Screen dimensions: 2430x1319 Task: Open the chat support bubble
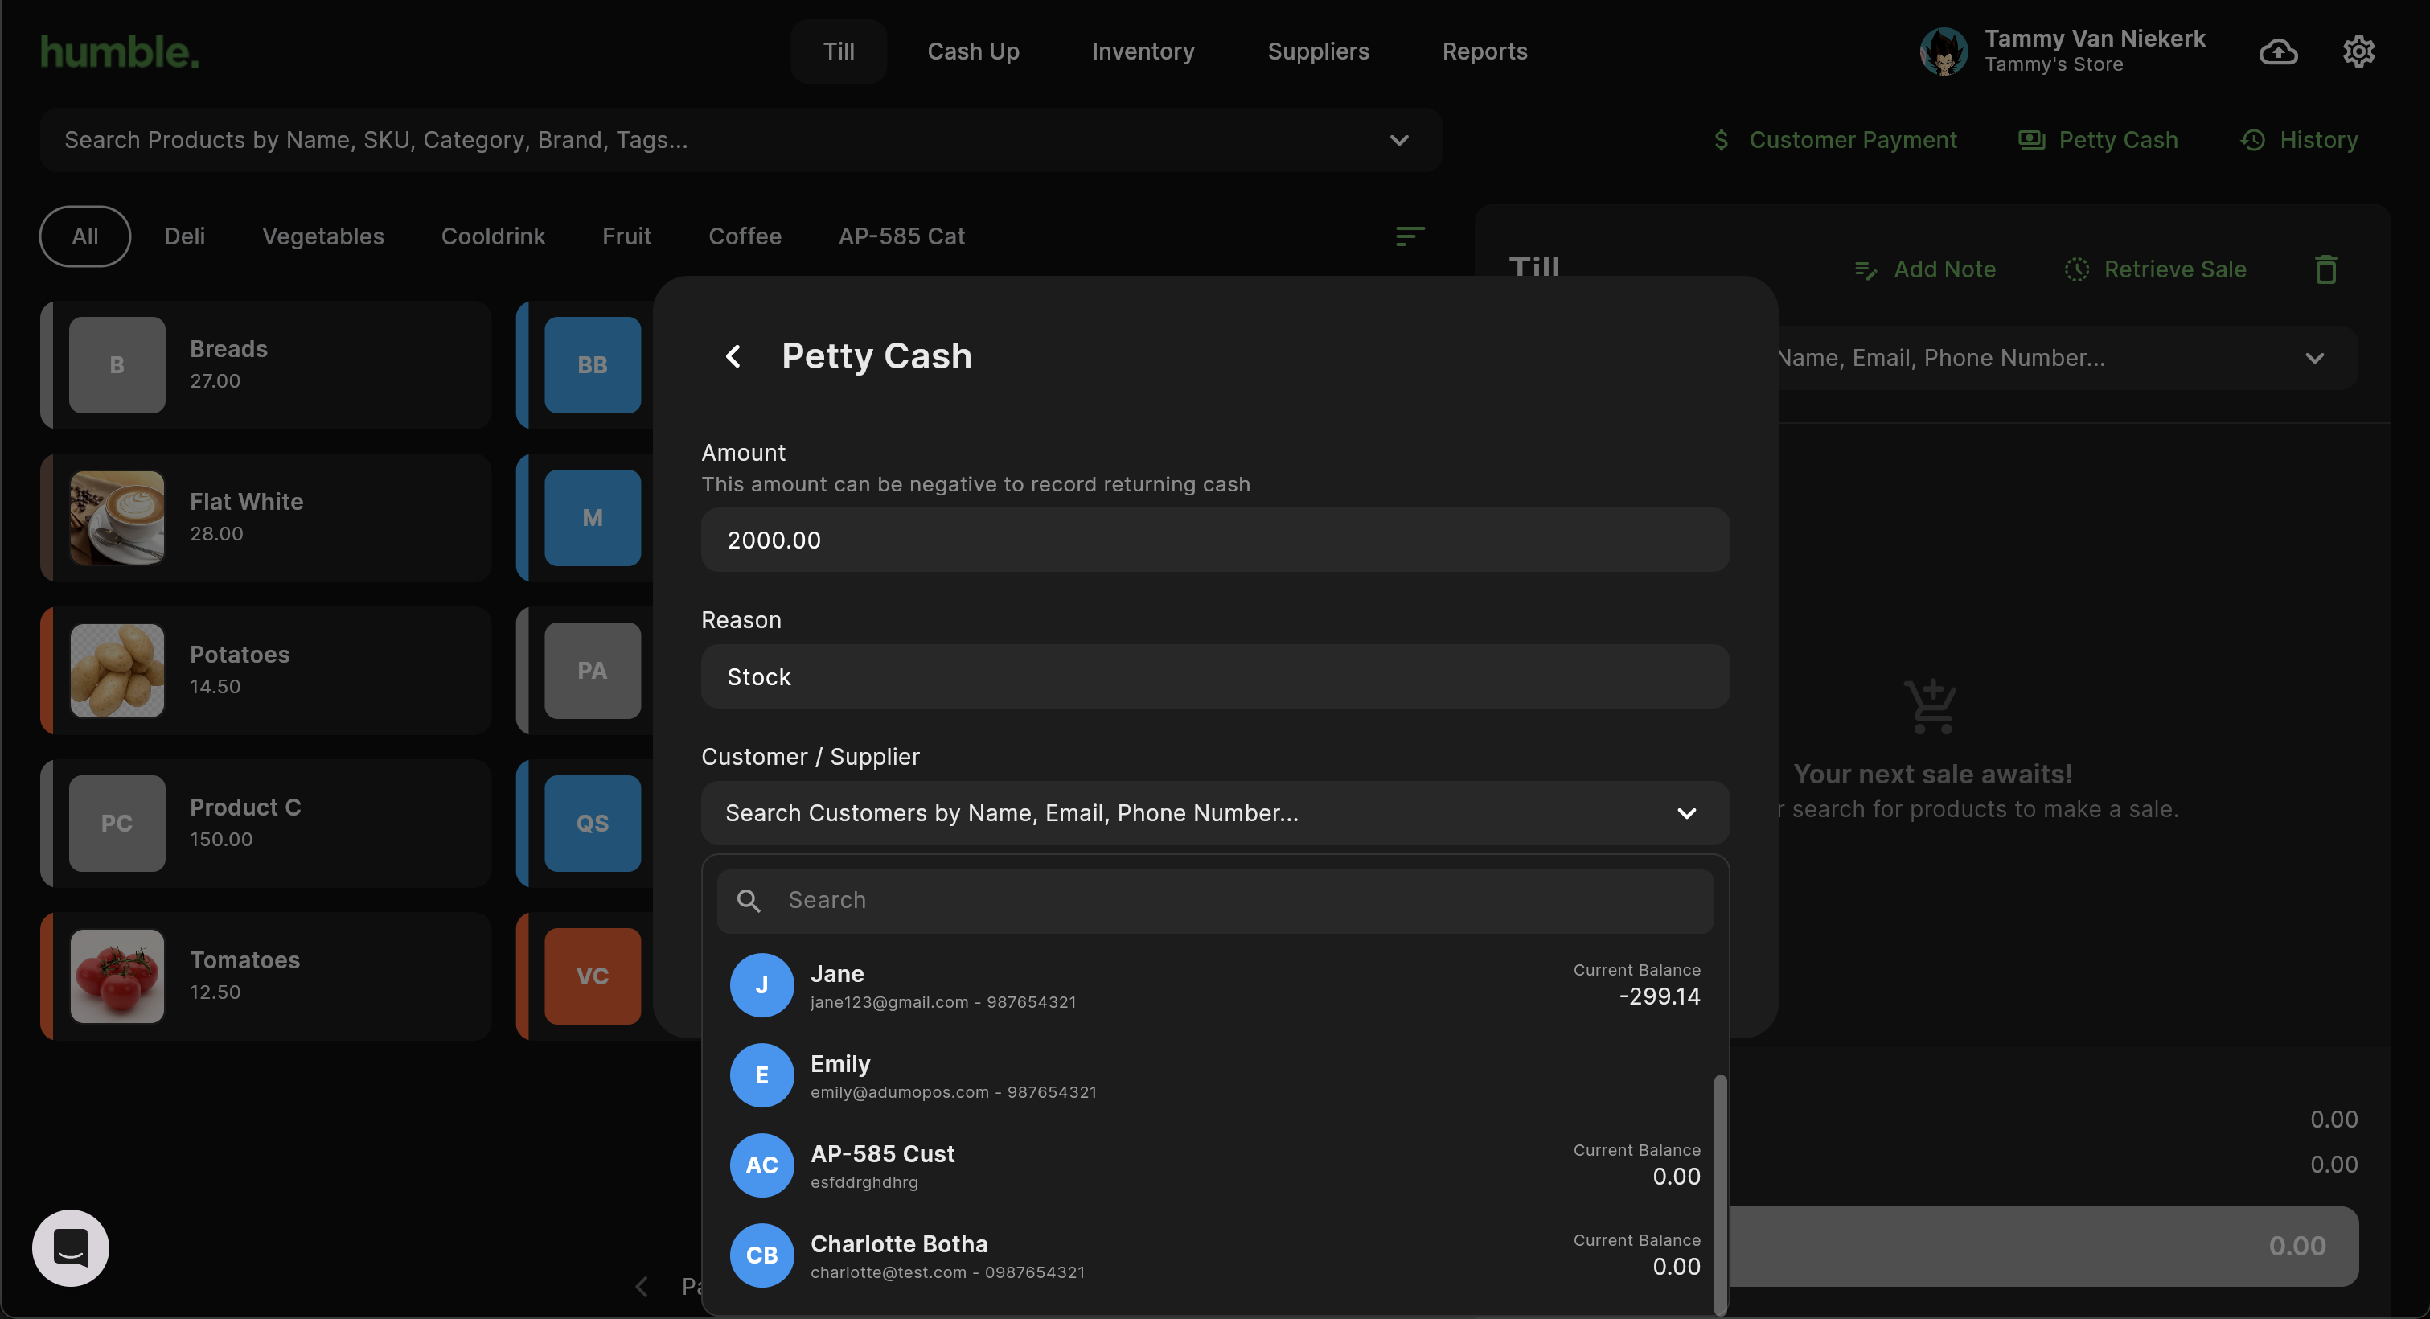pyautogui.click(x=71, y=1247)
